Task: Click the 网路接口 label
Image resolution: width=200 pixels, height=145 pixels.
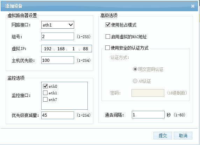Action: coord(21,25)
